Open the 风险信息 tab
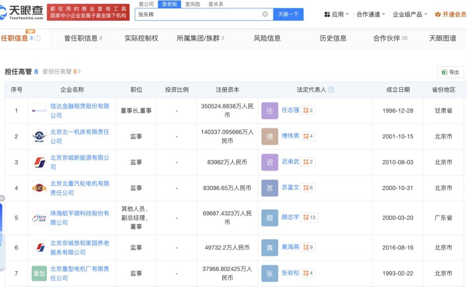 click(267, 38)
